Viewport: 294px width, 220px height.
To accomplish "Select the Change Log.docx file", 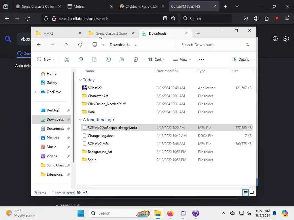I will (x=167, y=135).
